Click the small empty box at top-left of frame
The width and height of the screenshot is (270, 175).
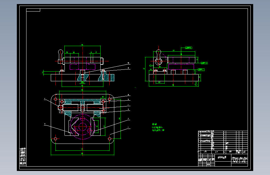pos(33,10)
